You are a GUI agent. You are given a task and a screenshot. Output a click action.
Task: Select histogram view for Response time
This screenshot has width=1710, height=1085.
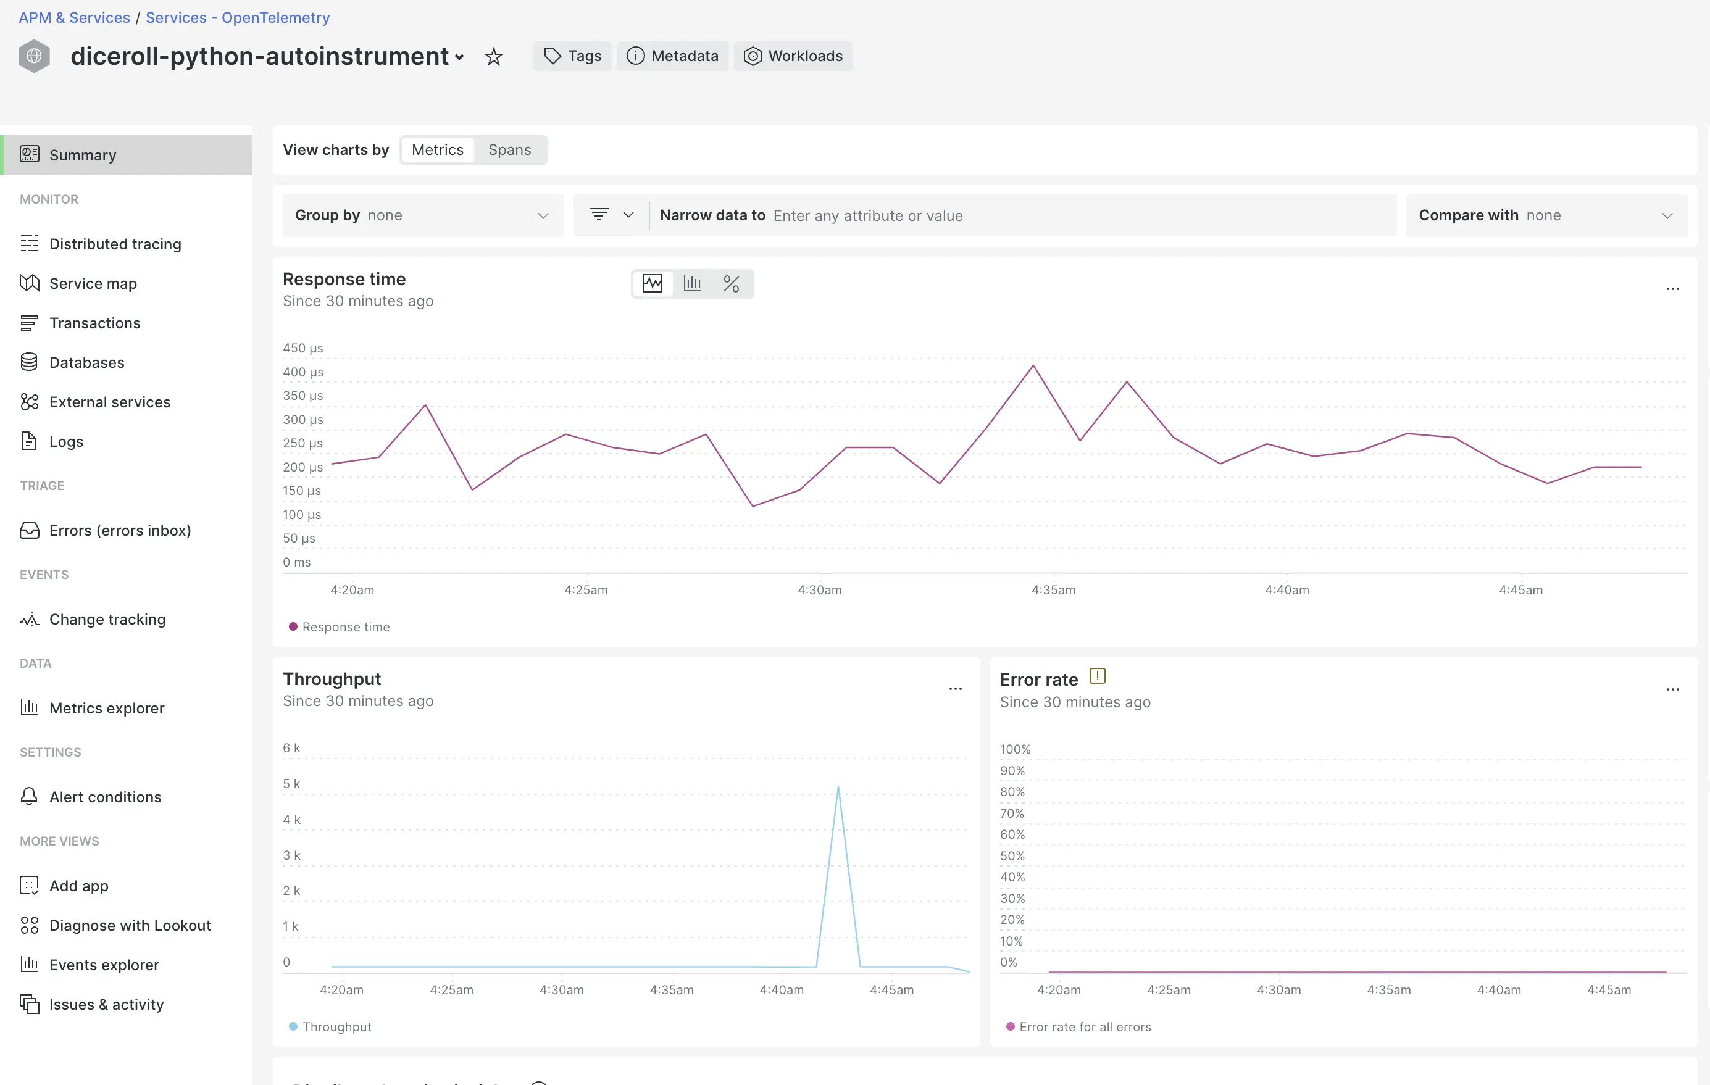point(693,284)
